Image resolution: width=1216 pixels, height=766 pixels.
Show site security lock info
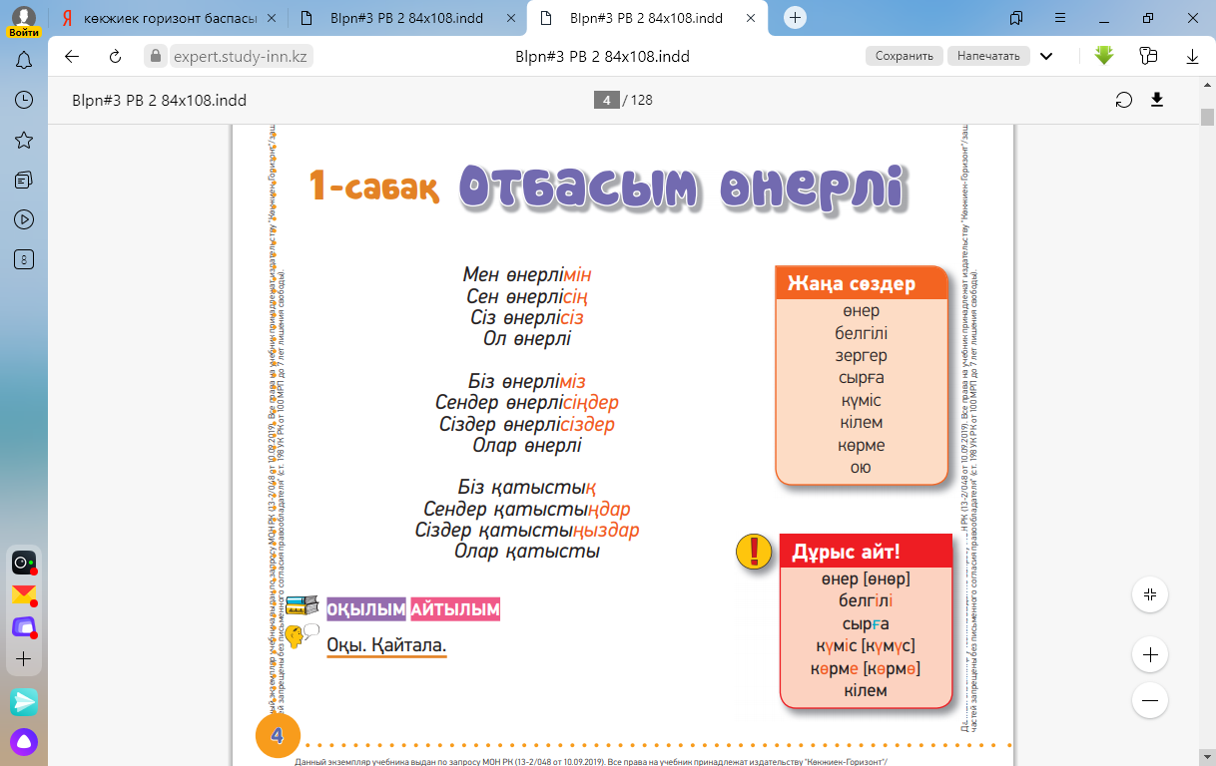(x=155, y=56)
